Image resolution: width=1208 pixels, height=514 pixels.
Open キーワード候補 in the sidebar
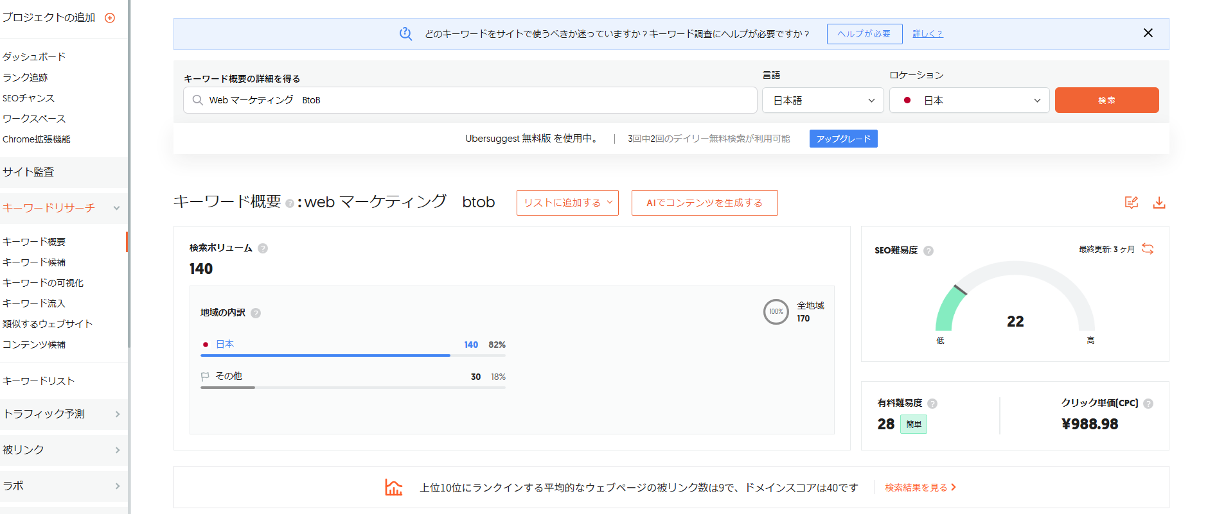34,262
